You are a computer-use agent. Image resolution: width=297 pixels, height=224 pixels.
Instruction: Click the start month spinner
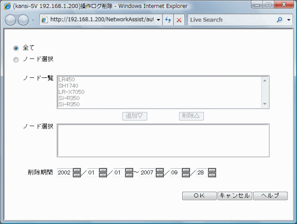(x=103, y=173)
